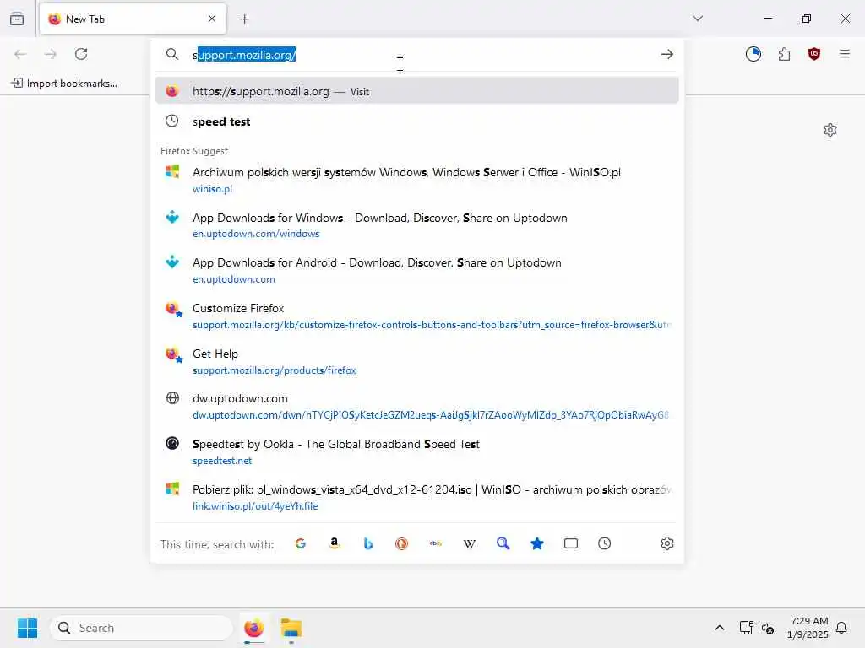This screenshot has height=648, width=865.
Task: Search history with the clock icon
Action: click(605, 543)
